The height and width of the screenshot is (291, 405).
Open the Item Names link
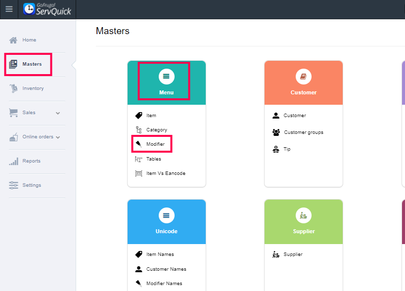point(160,254)
